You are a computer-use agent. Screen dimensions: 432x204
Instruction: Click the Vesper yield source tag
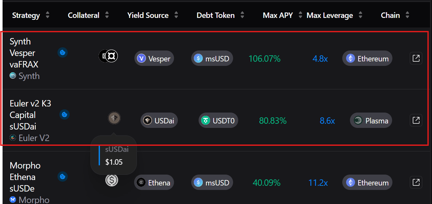click(154, 59)
